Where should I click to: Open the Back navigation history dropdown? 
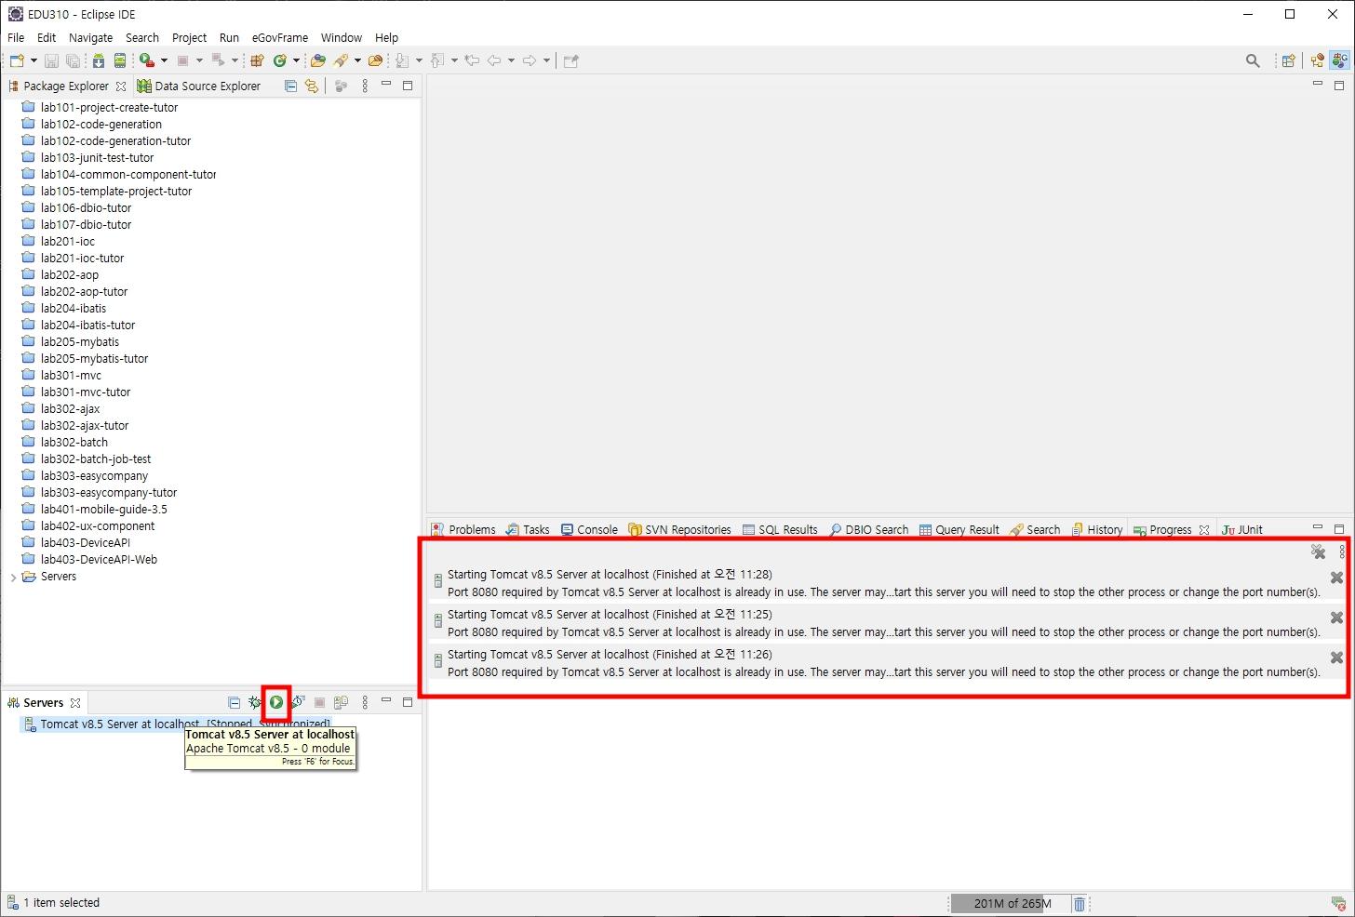pos(511,60)
